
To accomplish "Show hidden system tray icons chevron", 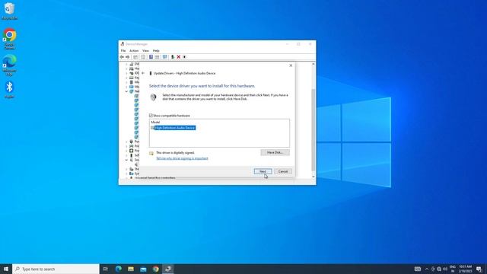I will [427, 269].
